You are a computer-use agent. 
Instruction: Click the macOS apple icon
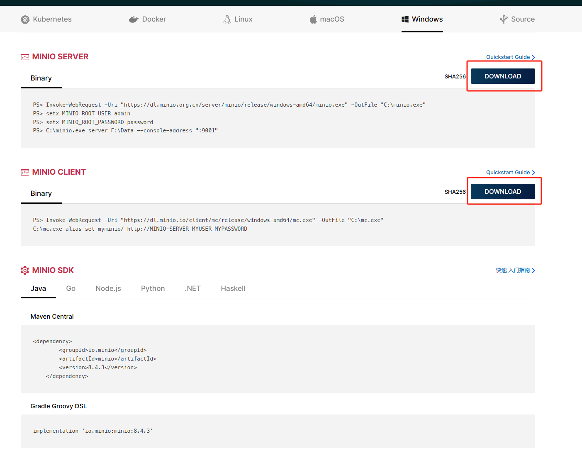313,20
